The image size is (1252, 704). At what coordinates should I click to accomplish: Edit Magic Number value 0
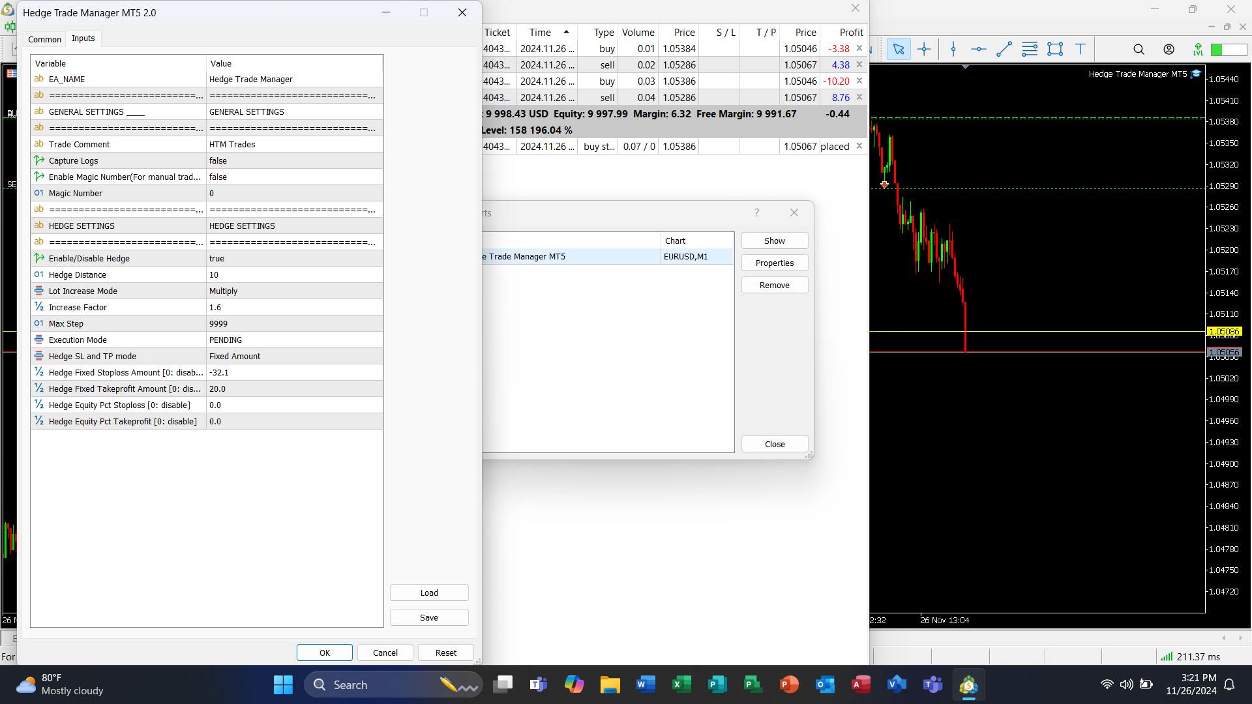point(295,193)
